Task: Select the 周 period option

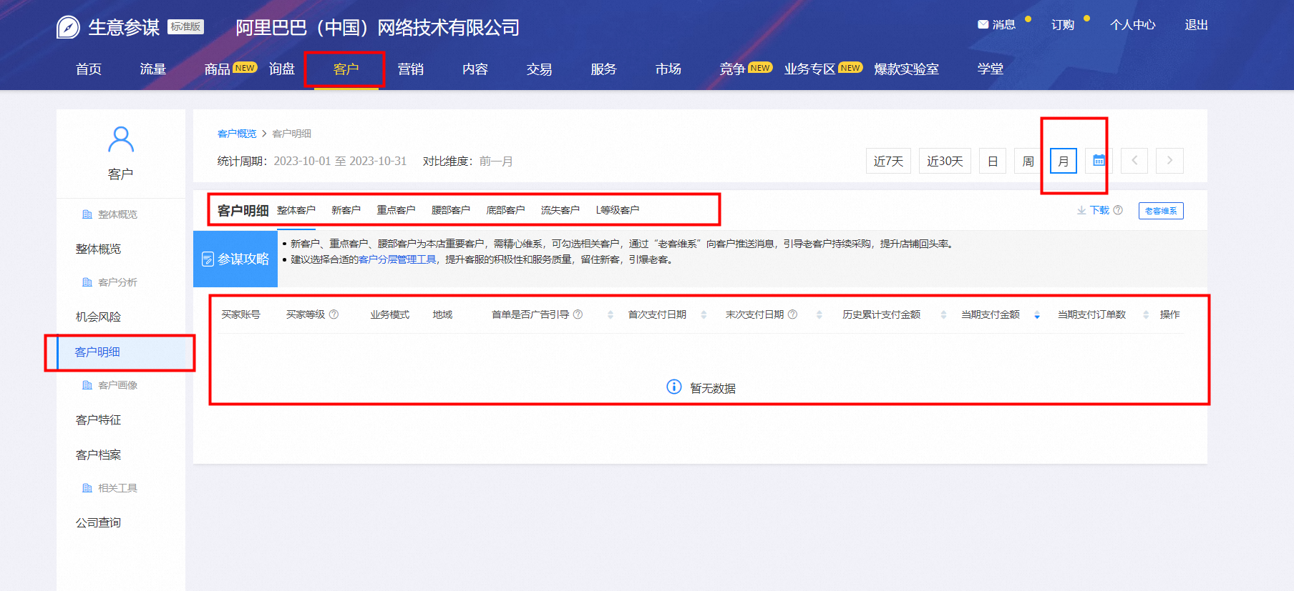Action: click(x=1028, y=161)
